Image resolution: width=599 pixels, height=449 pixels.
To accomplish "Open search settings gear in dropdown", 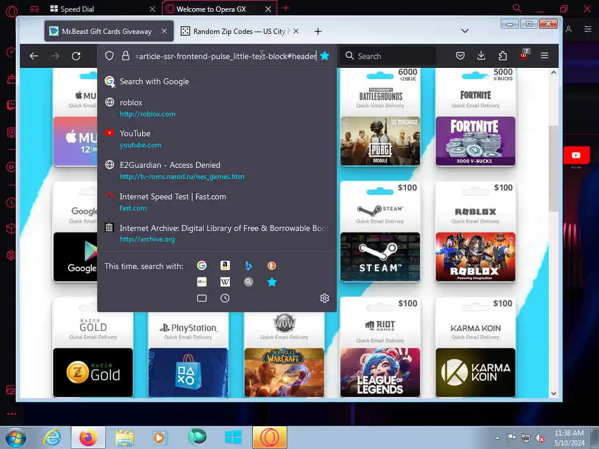I will click(324, 298).
